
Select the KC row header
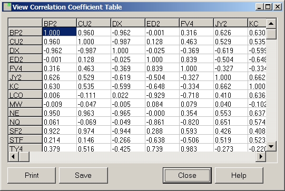[x=25, y=86]
